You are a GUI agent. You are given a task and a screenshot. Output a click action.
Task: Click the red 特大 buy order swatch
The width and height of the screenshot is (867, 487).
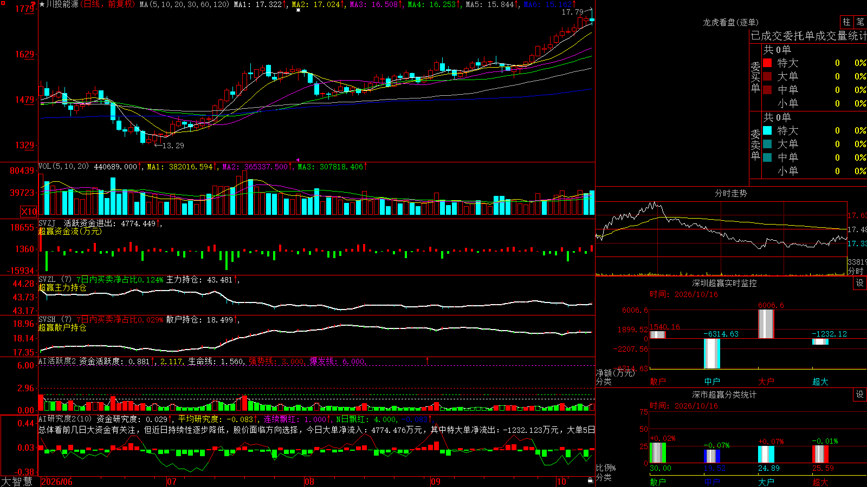pyautogui.click(x=767, y=63)
